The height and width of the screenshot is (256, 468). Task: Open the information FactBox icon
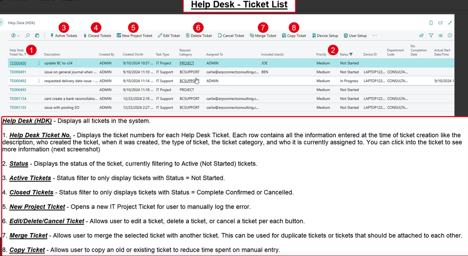450,35
